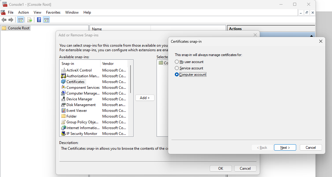Click the Disk Management snap-in icon
332x177 pixels.
(63, 105)
